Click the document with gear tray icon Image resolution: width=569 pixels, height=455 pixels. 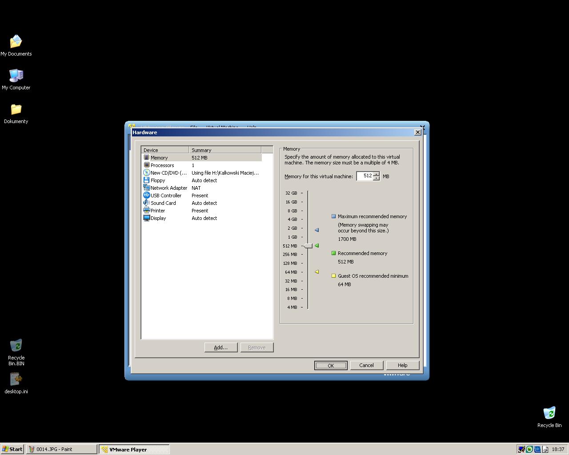point(545,449)
